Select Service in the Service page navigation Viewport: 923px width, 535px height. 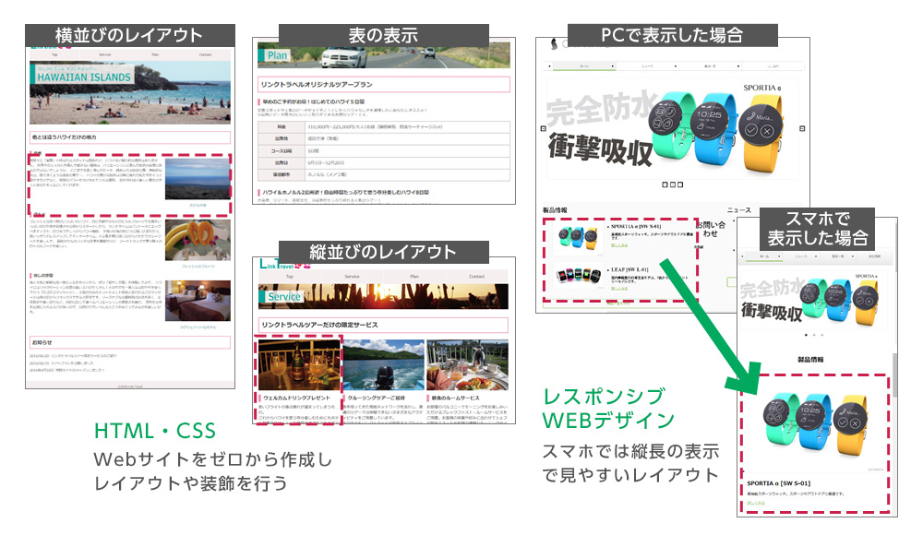[x=352, y=276]
